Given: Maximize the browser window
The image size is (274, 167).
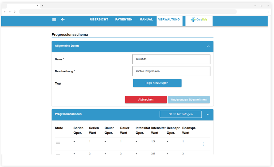Looking at the screenshot, I should tap(261, 6).
